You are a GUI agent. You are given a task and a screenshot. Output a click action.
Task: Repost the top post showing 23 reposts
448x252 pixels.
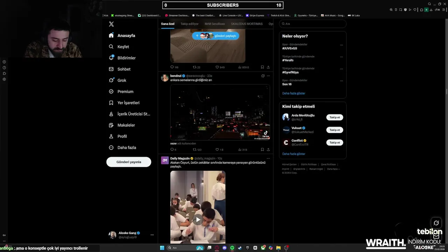(x=197, y=67)
